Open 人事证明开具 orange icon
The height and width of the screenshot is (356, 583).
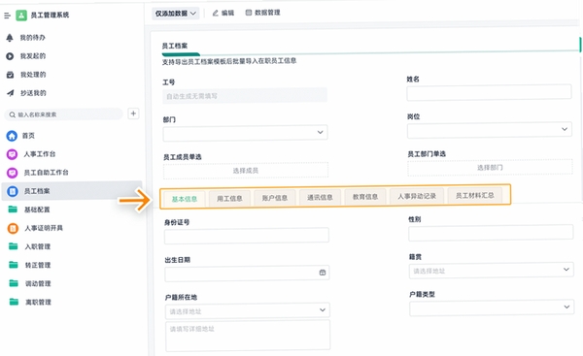click(13, 228)
